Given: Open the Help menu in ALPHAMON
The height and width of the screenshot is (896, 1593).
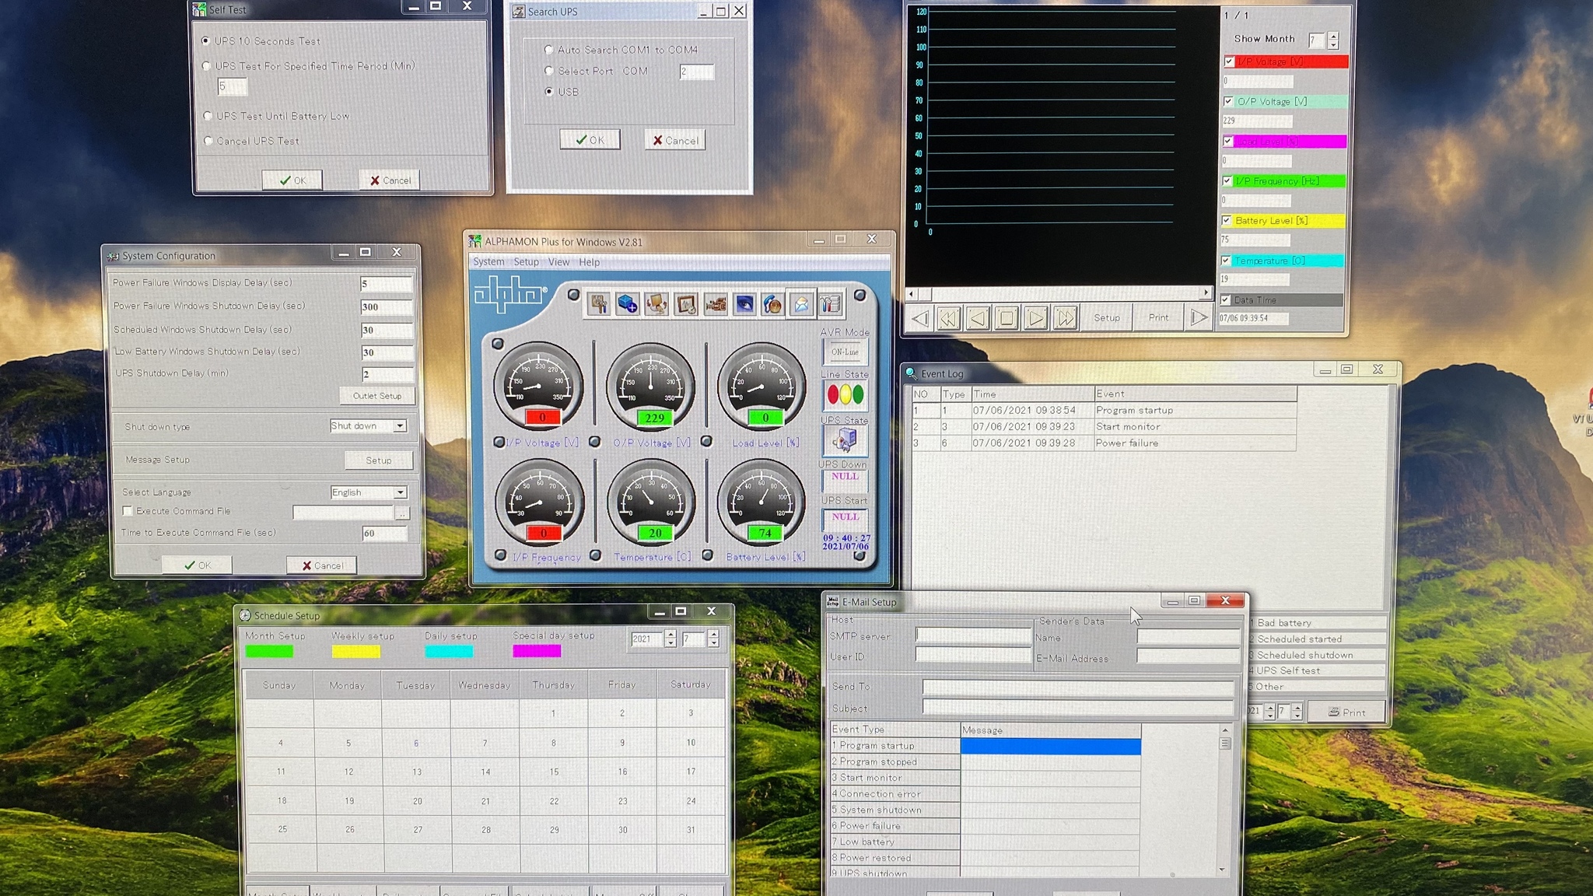Looking at the screenshot, I should click(590, 262).
